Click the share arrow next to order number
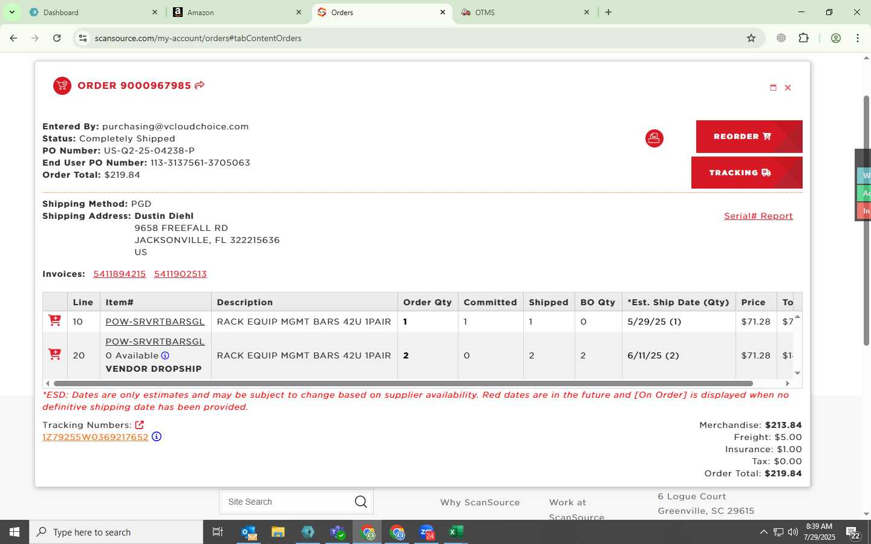This screenshot has height=544, width=871. click(200, 85)
